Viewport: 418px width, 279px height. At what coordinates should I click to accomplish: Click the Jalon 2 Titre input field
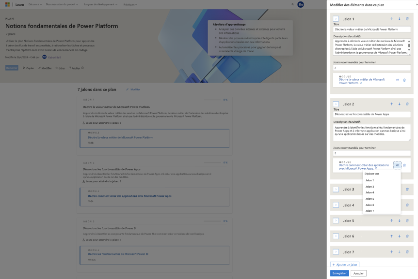point(371,114)
